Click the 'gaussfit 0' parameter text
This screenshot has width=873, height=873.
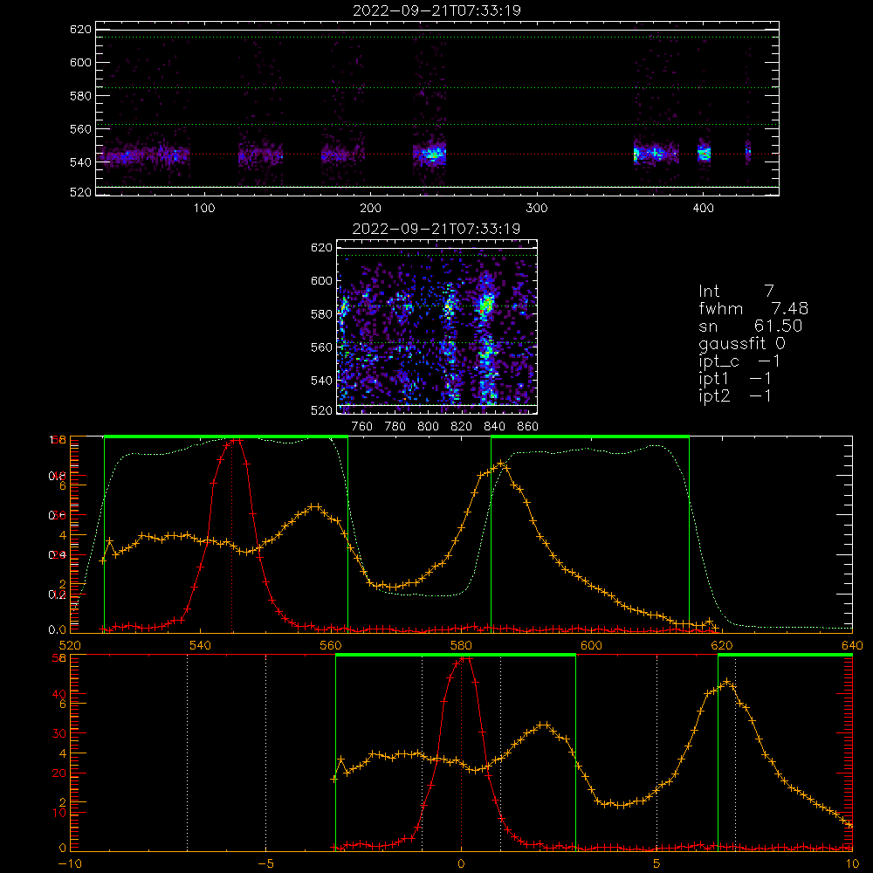point(742,344)
